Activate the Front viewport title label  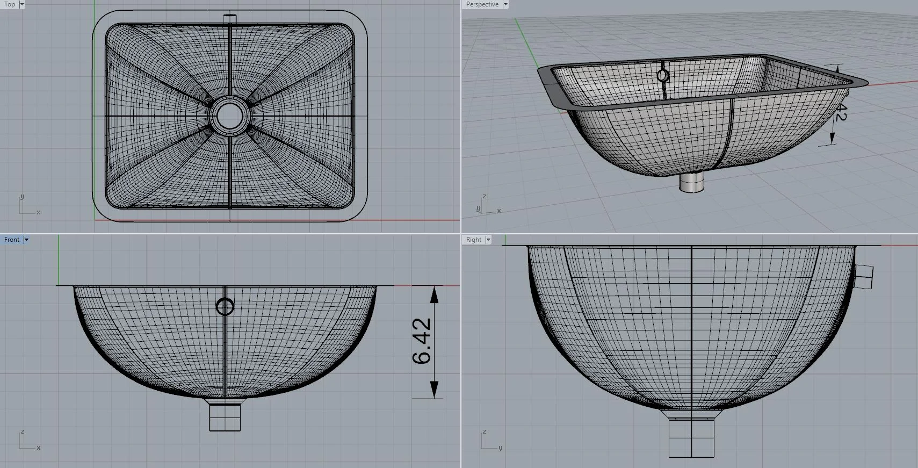pyautogui.click(x=12, y=240)
